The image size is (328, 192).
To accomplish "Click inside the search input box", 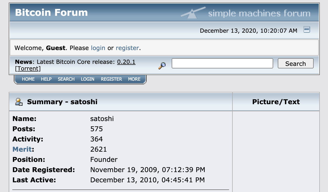I will (222, 63).
